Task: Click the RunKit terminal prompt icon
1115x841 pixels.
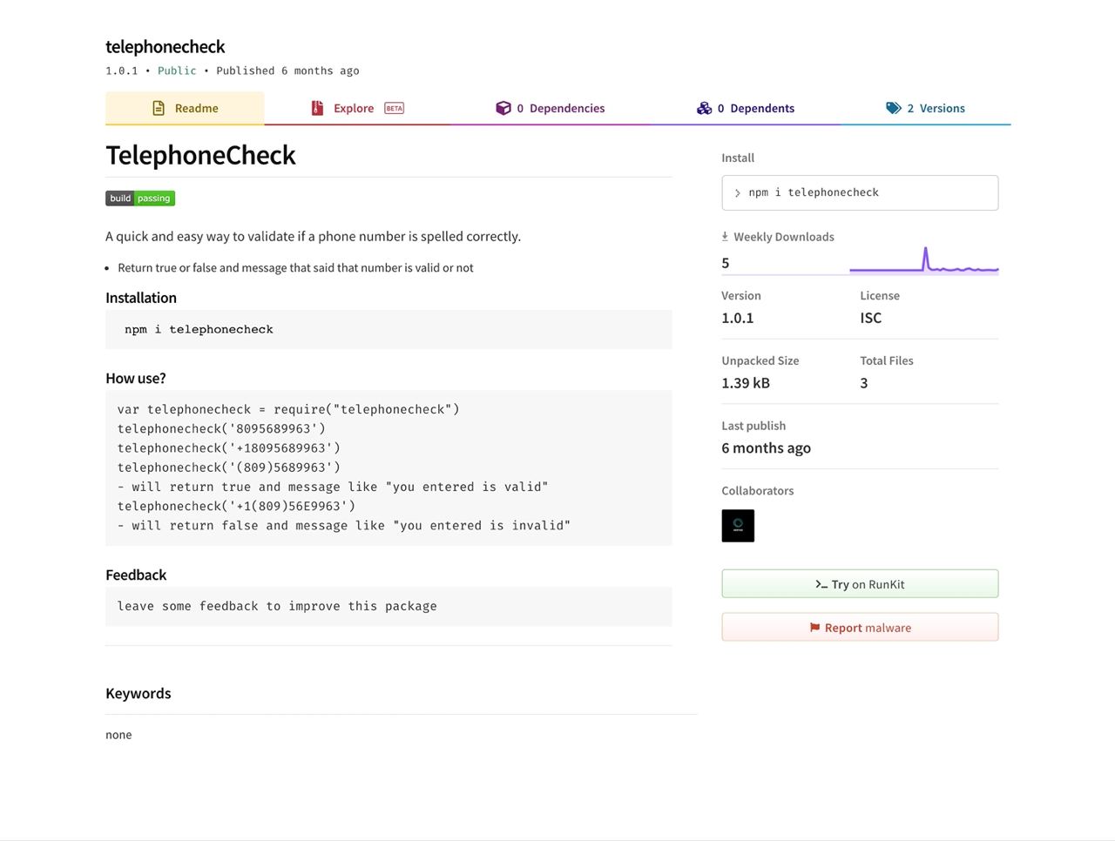Action: [x=821, y=584]
